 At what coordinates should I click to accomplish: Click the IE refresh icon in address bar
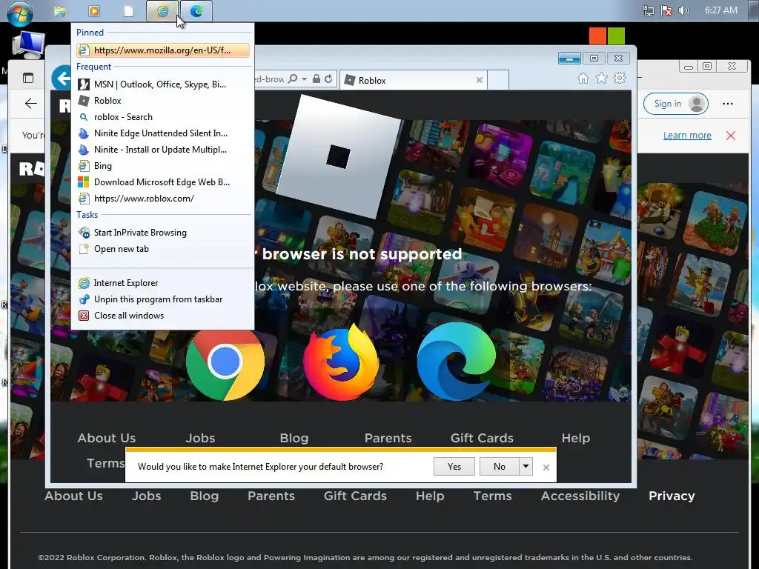[x=328, y=79]
